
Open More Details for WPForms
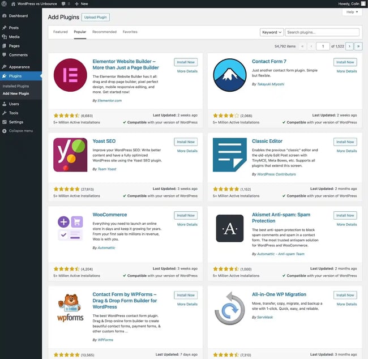coord(187,304)
